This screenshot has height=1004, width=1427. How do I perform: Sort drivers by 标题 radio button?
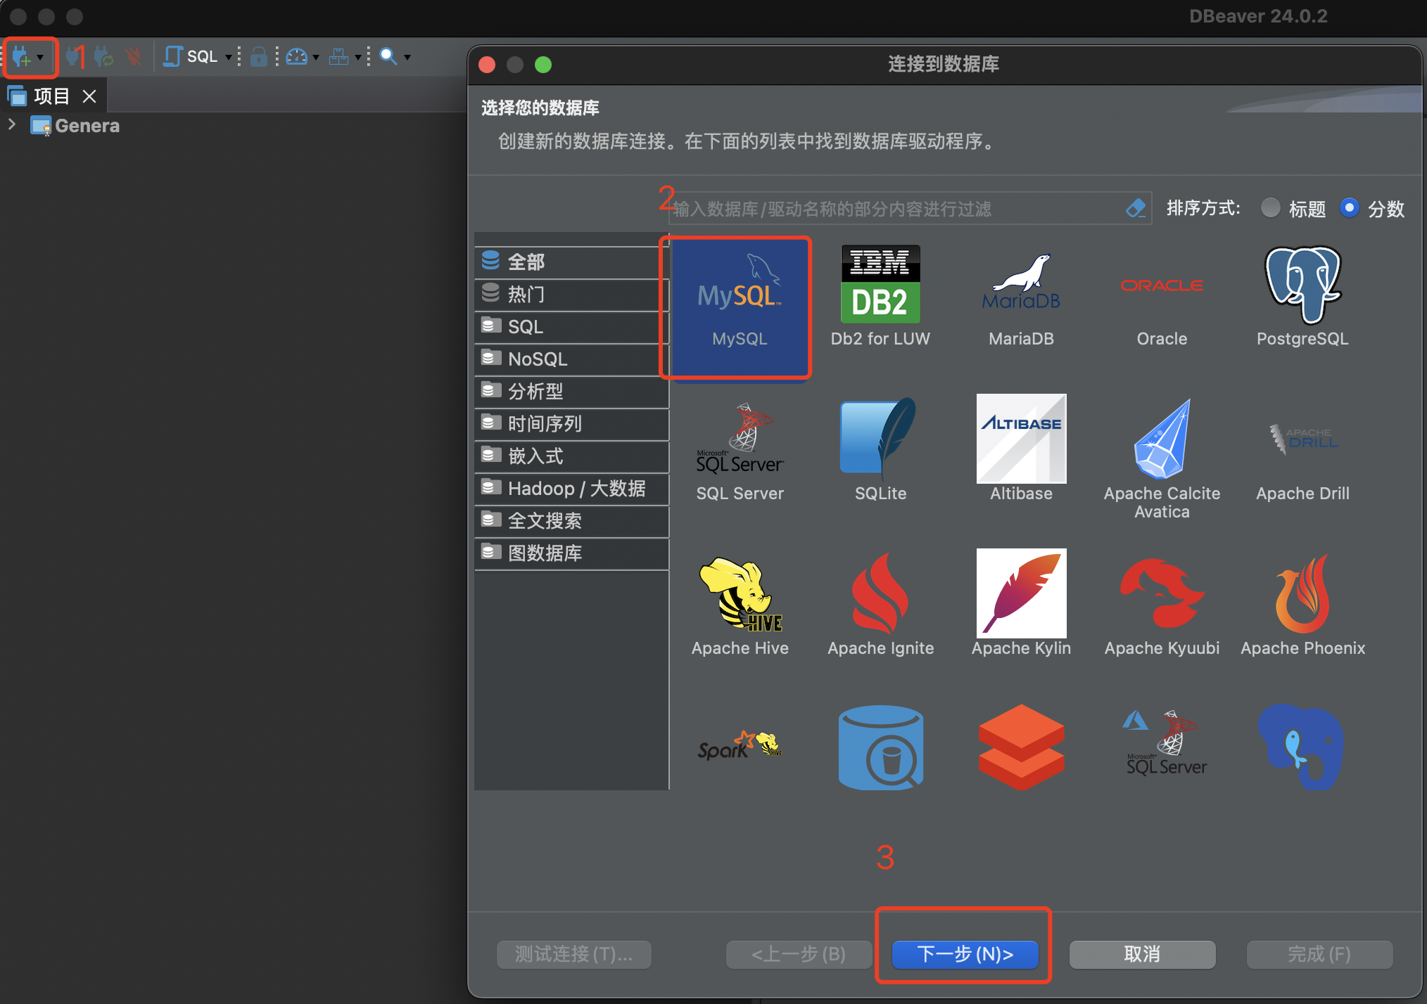pos(1270,207)
